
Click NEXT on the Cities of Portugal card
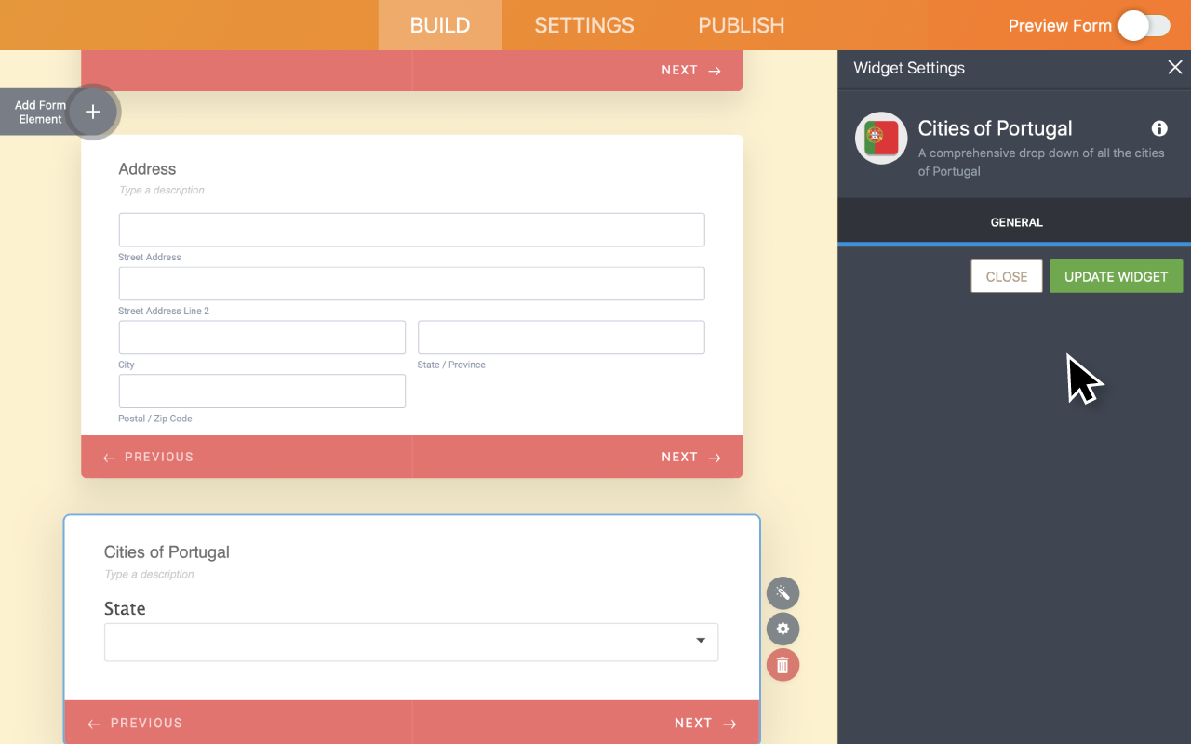coord(704,723)
